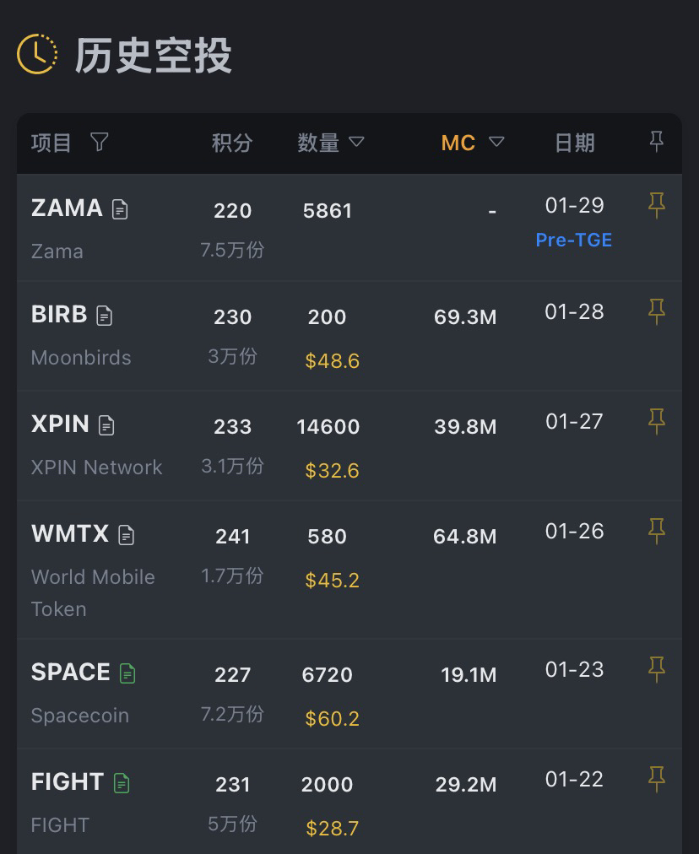Pin the BIRB row
Image resolution: width=699 pixels, height=854 pixels.
pos(656,312)
